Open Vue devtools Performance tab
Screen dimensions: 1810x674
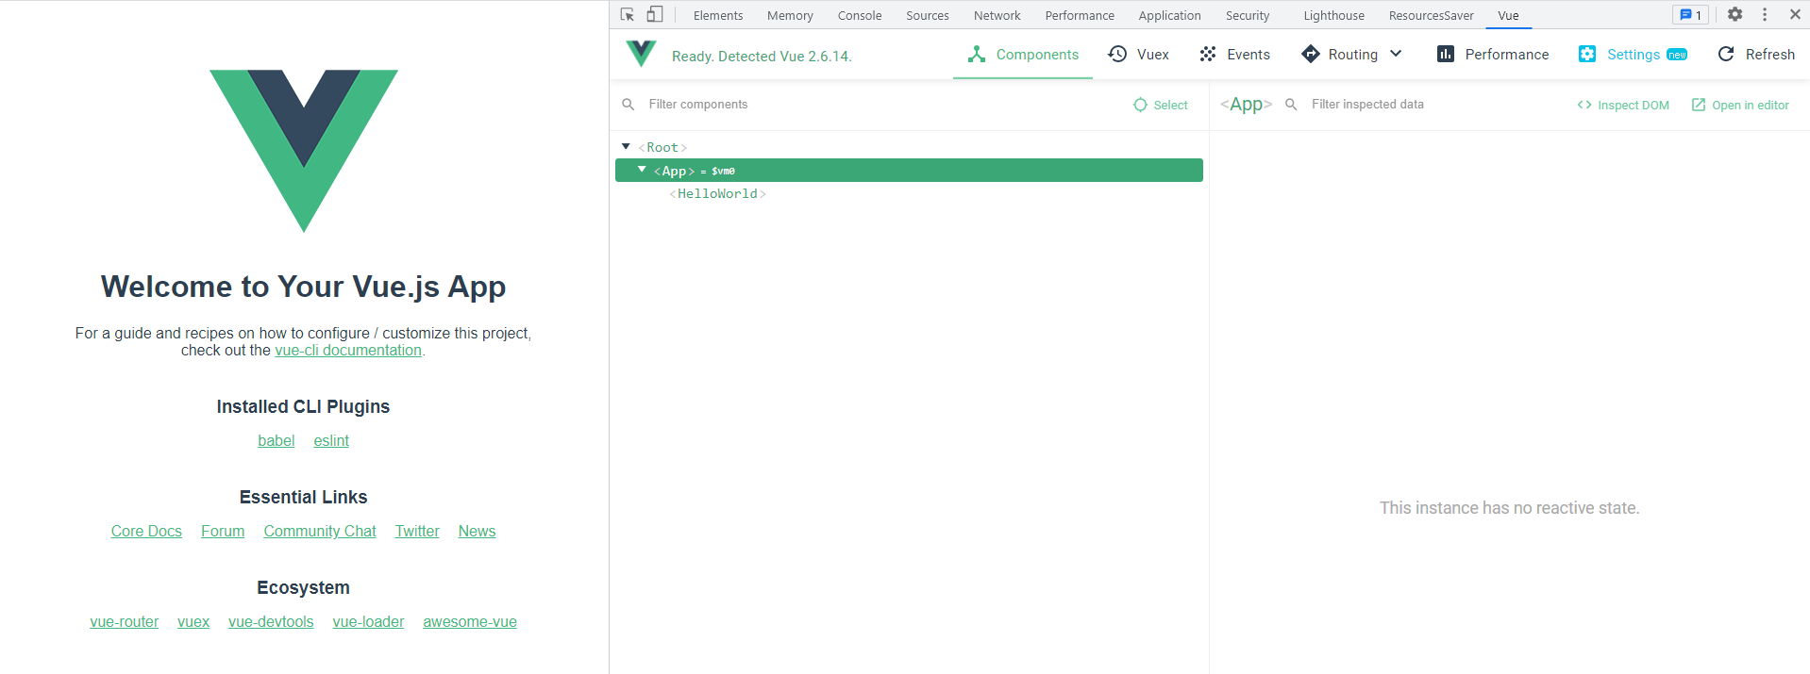(x=1492, y=55)
